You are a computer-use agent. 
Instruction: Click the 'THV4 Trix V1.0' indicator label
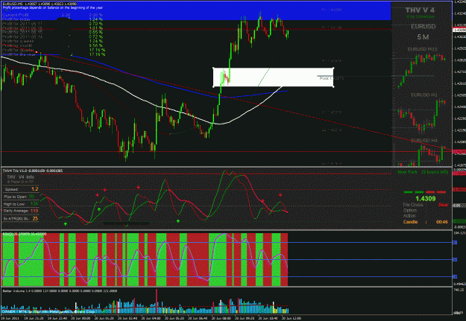(x=32, y=171)
